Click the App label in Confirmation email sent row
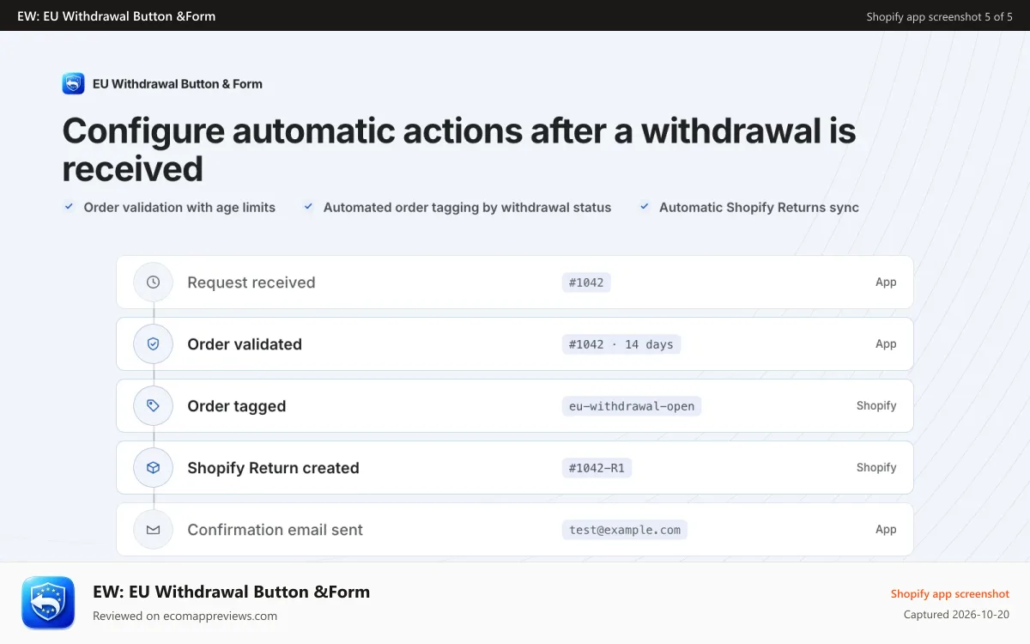 (886, 529)
